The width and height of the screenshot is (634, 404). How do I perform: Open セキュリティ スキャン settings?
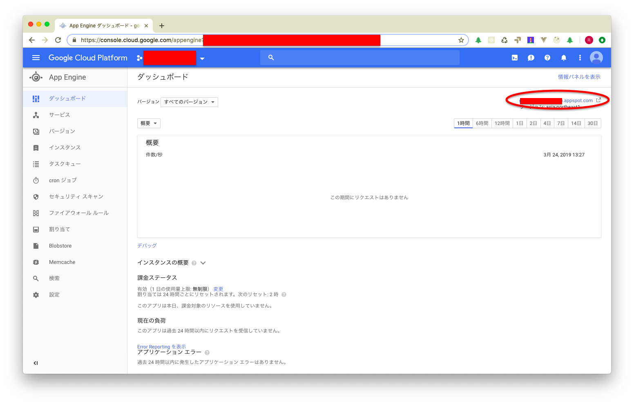[75, 196]
